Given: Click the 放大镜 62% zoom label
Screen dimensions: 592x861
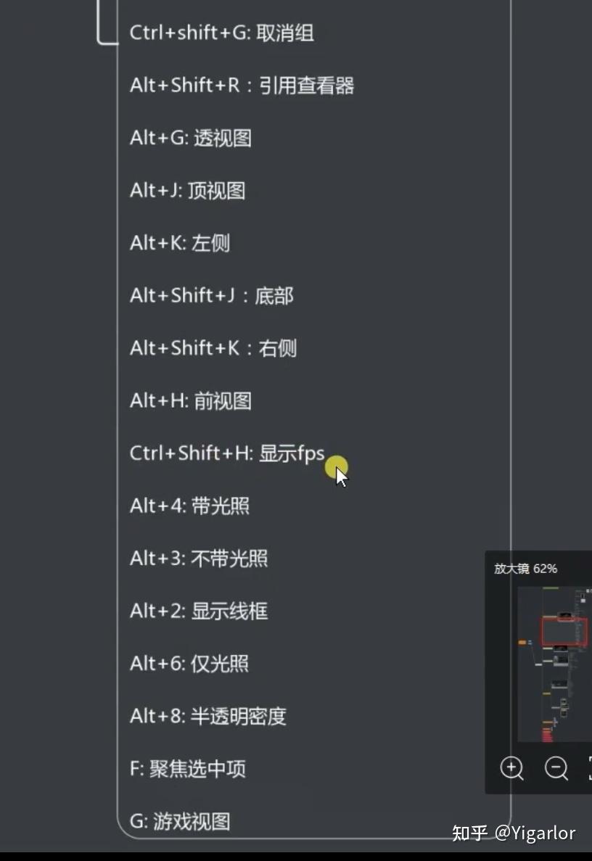Looking at the screenshot, I should click(x=525, y=569).
